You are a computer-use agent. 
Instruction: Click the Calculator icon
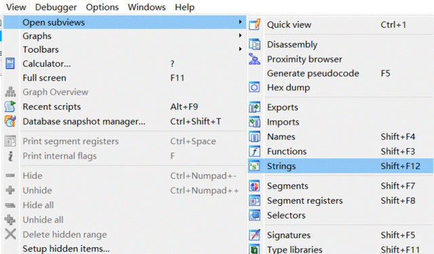[x=10, y=64]
